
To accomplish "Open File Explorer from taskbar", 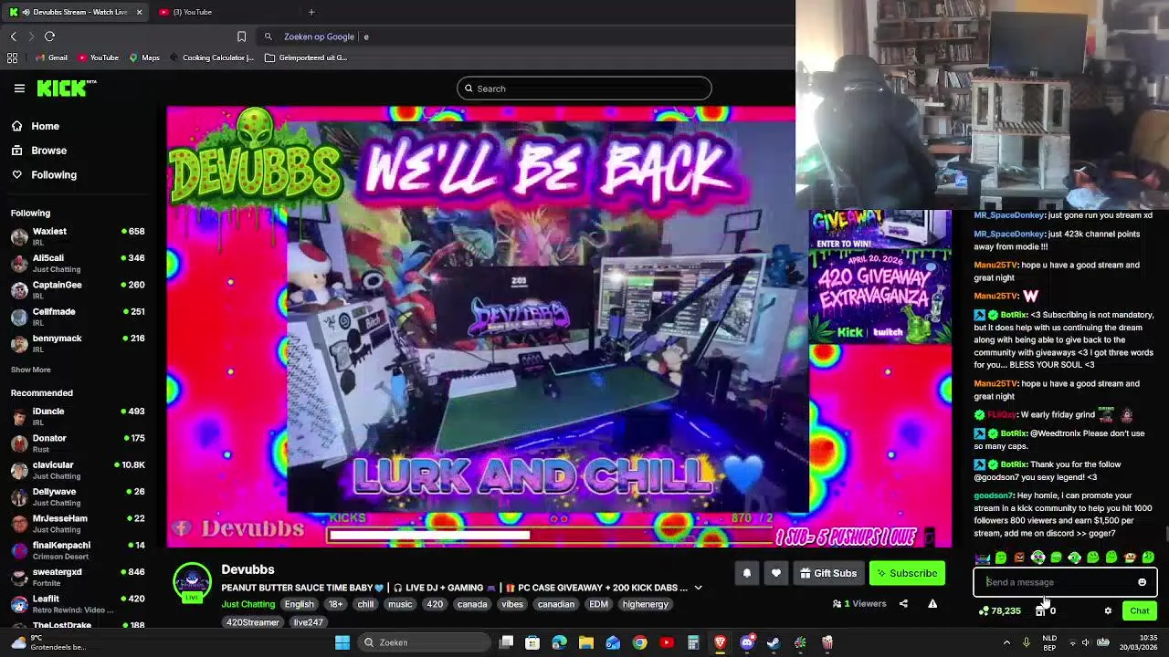I will [x=586, y=642].
